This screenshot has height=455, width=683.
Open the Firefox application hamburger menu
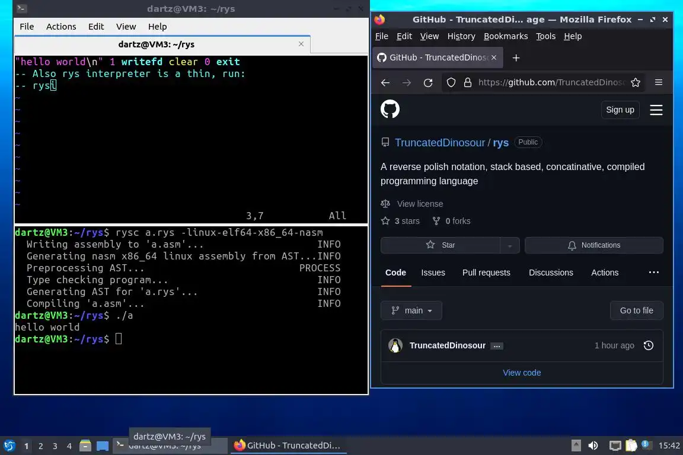coord(659,82)
